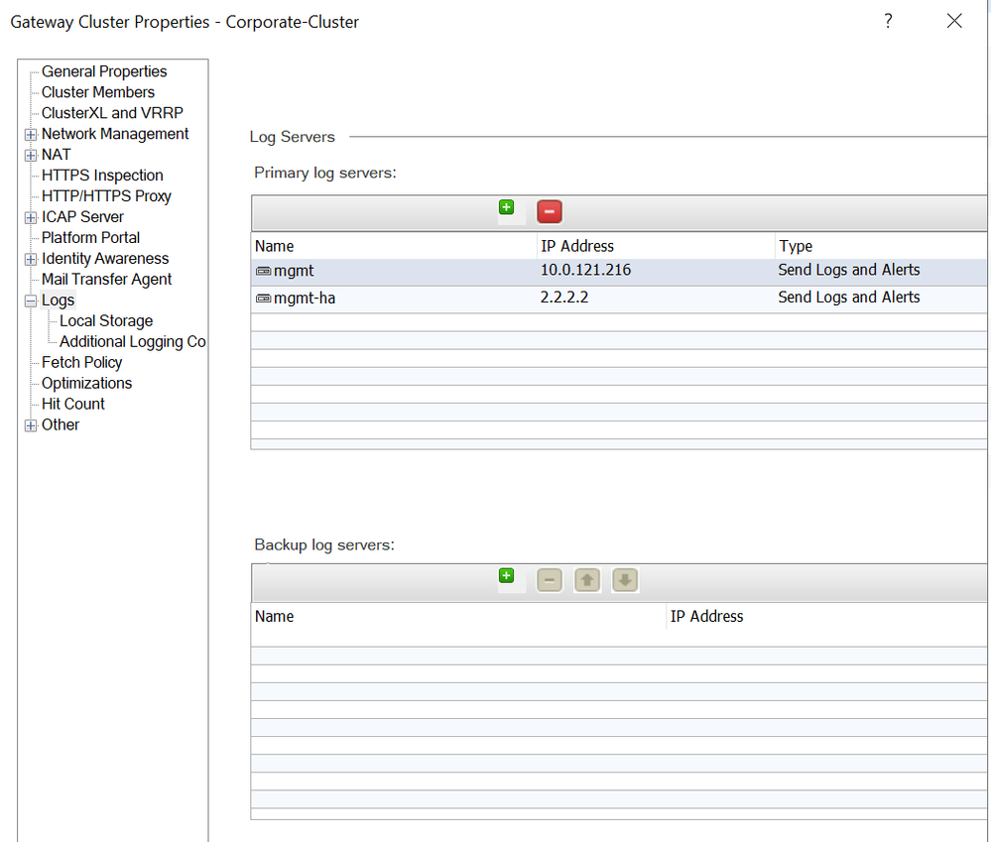Expand the ICAP Server tree node
The width and height of the screenshot is (991, 842).
pyautogui.click(x=31, y=218)
